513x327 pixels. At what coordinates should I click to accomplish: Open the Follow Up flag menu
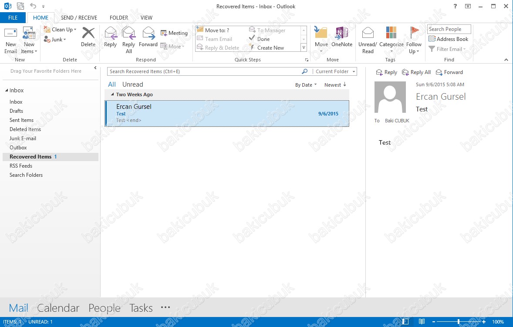tap(414, 40)
